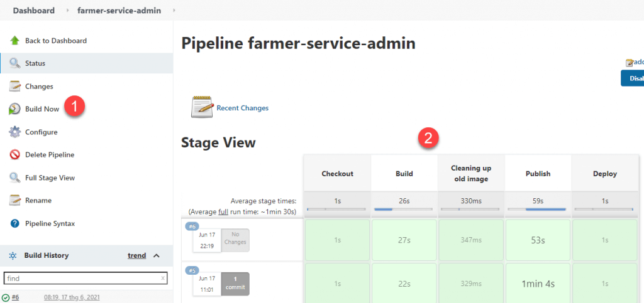Collapse Build History with the chevron
The height and width of the screenshot is (303, 644).
point(156,256)
